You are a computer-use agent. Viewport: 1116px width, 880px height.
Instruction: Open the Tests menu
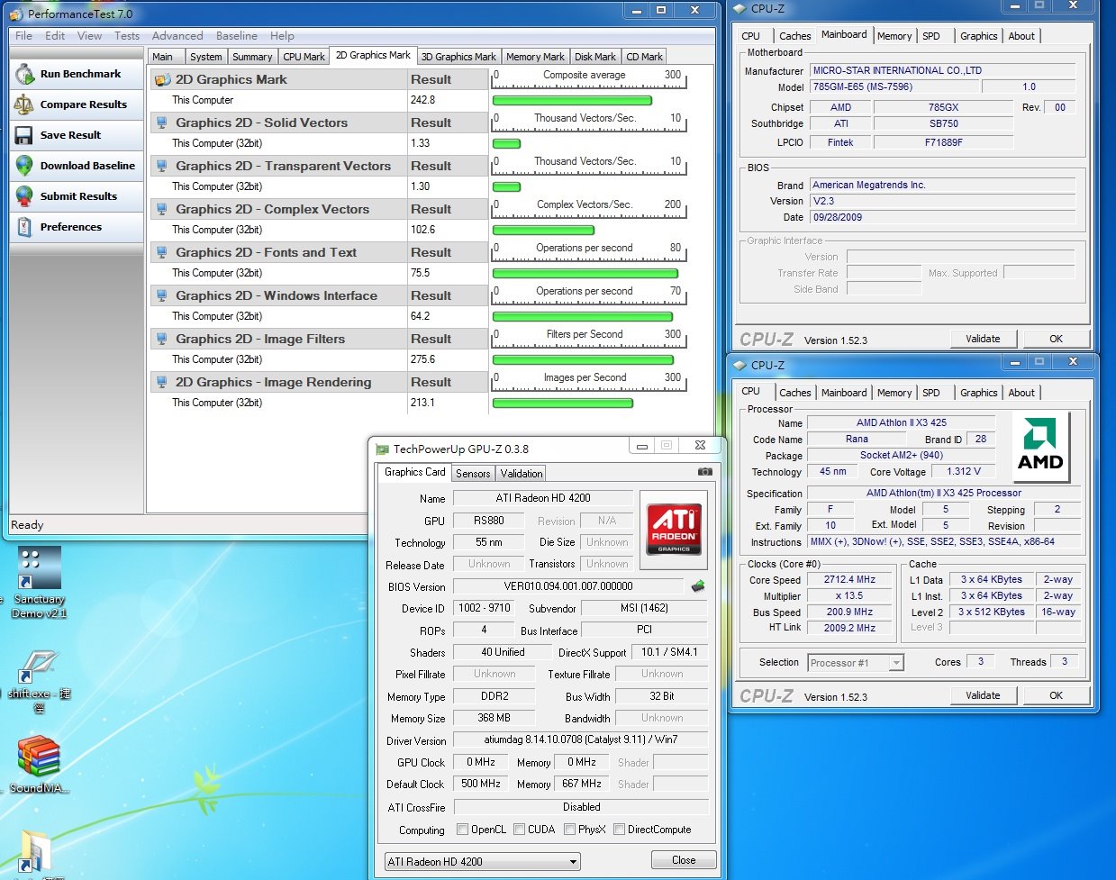[127, 36]
